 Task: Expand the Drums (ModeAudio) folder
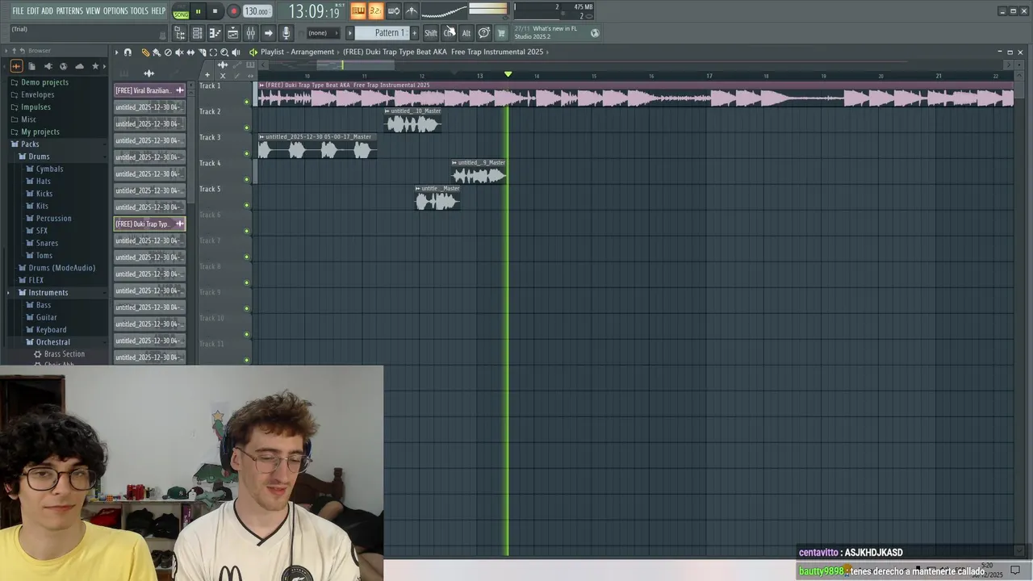coord(61,268)
